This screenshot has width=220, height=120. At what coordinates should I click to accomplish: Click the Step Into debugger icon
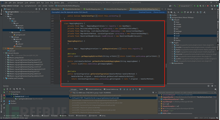pyautogui.click(x=127, y=89)
